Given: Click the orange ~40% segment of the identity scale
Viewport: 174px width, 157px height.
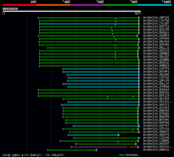Looking at the screenshot, I should click(53, 5).
